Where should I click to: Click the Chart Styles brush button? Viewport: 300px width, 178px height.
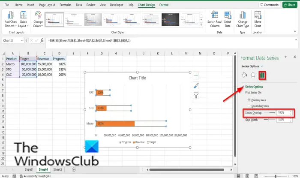tap(196, 85)
